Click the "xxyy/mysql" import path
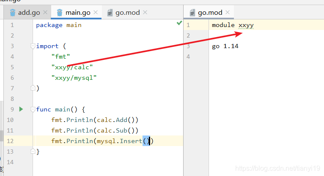This screenshot has height=176, width=324. click(74, 78)
